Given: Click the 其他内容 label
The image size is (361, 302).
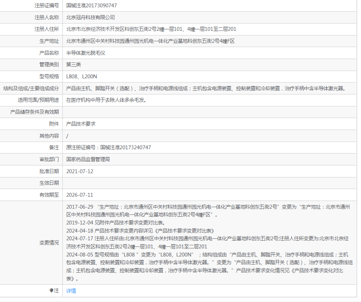Looking at the screenshot, I should click(x=49, y=136).
